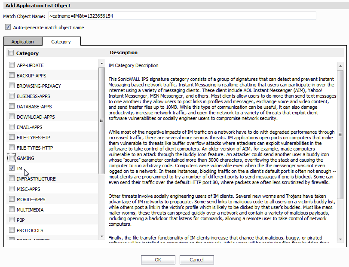The height and width of the screenshot is (267, 349).
Task: Click the BACKUP-APPS label text
Action: click(x=31, y=76)
